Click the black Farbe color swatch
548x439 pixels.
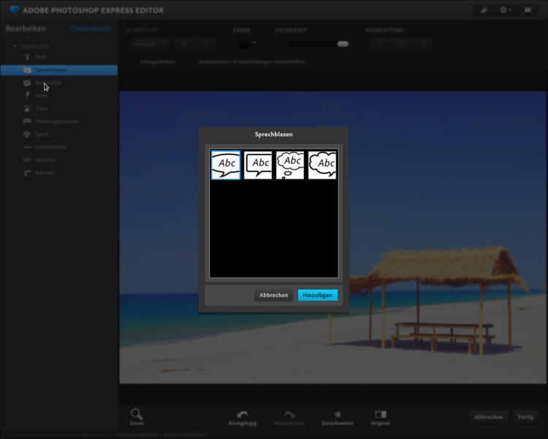click(x=243, y=45)
